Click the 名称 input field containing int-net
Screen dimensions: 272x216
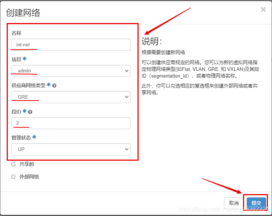coord(71,45)
